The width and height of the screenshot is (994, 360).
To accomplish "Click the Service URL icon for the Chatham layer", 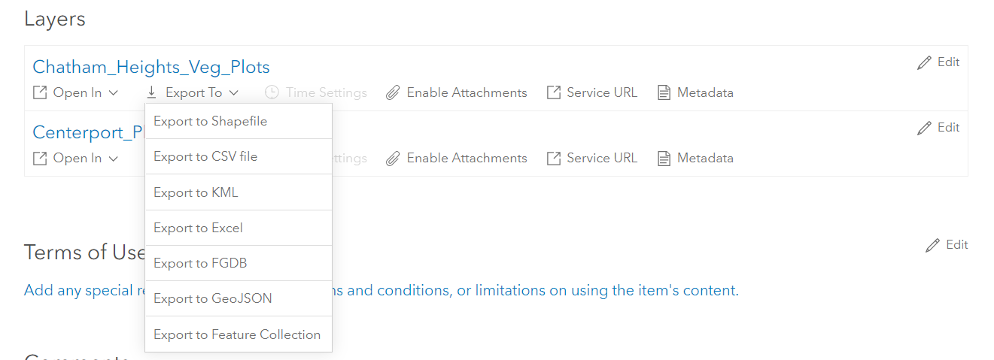I will pos(554,93).
